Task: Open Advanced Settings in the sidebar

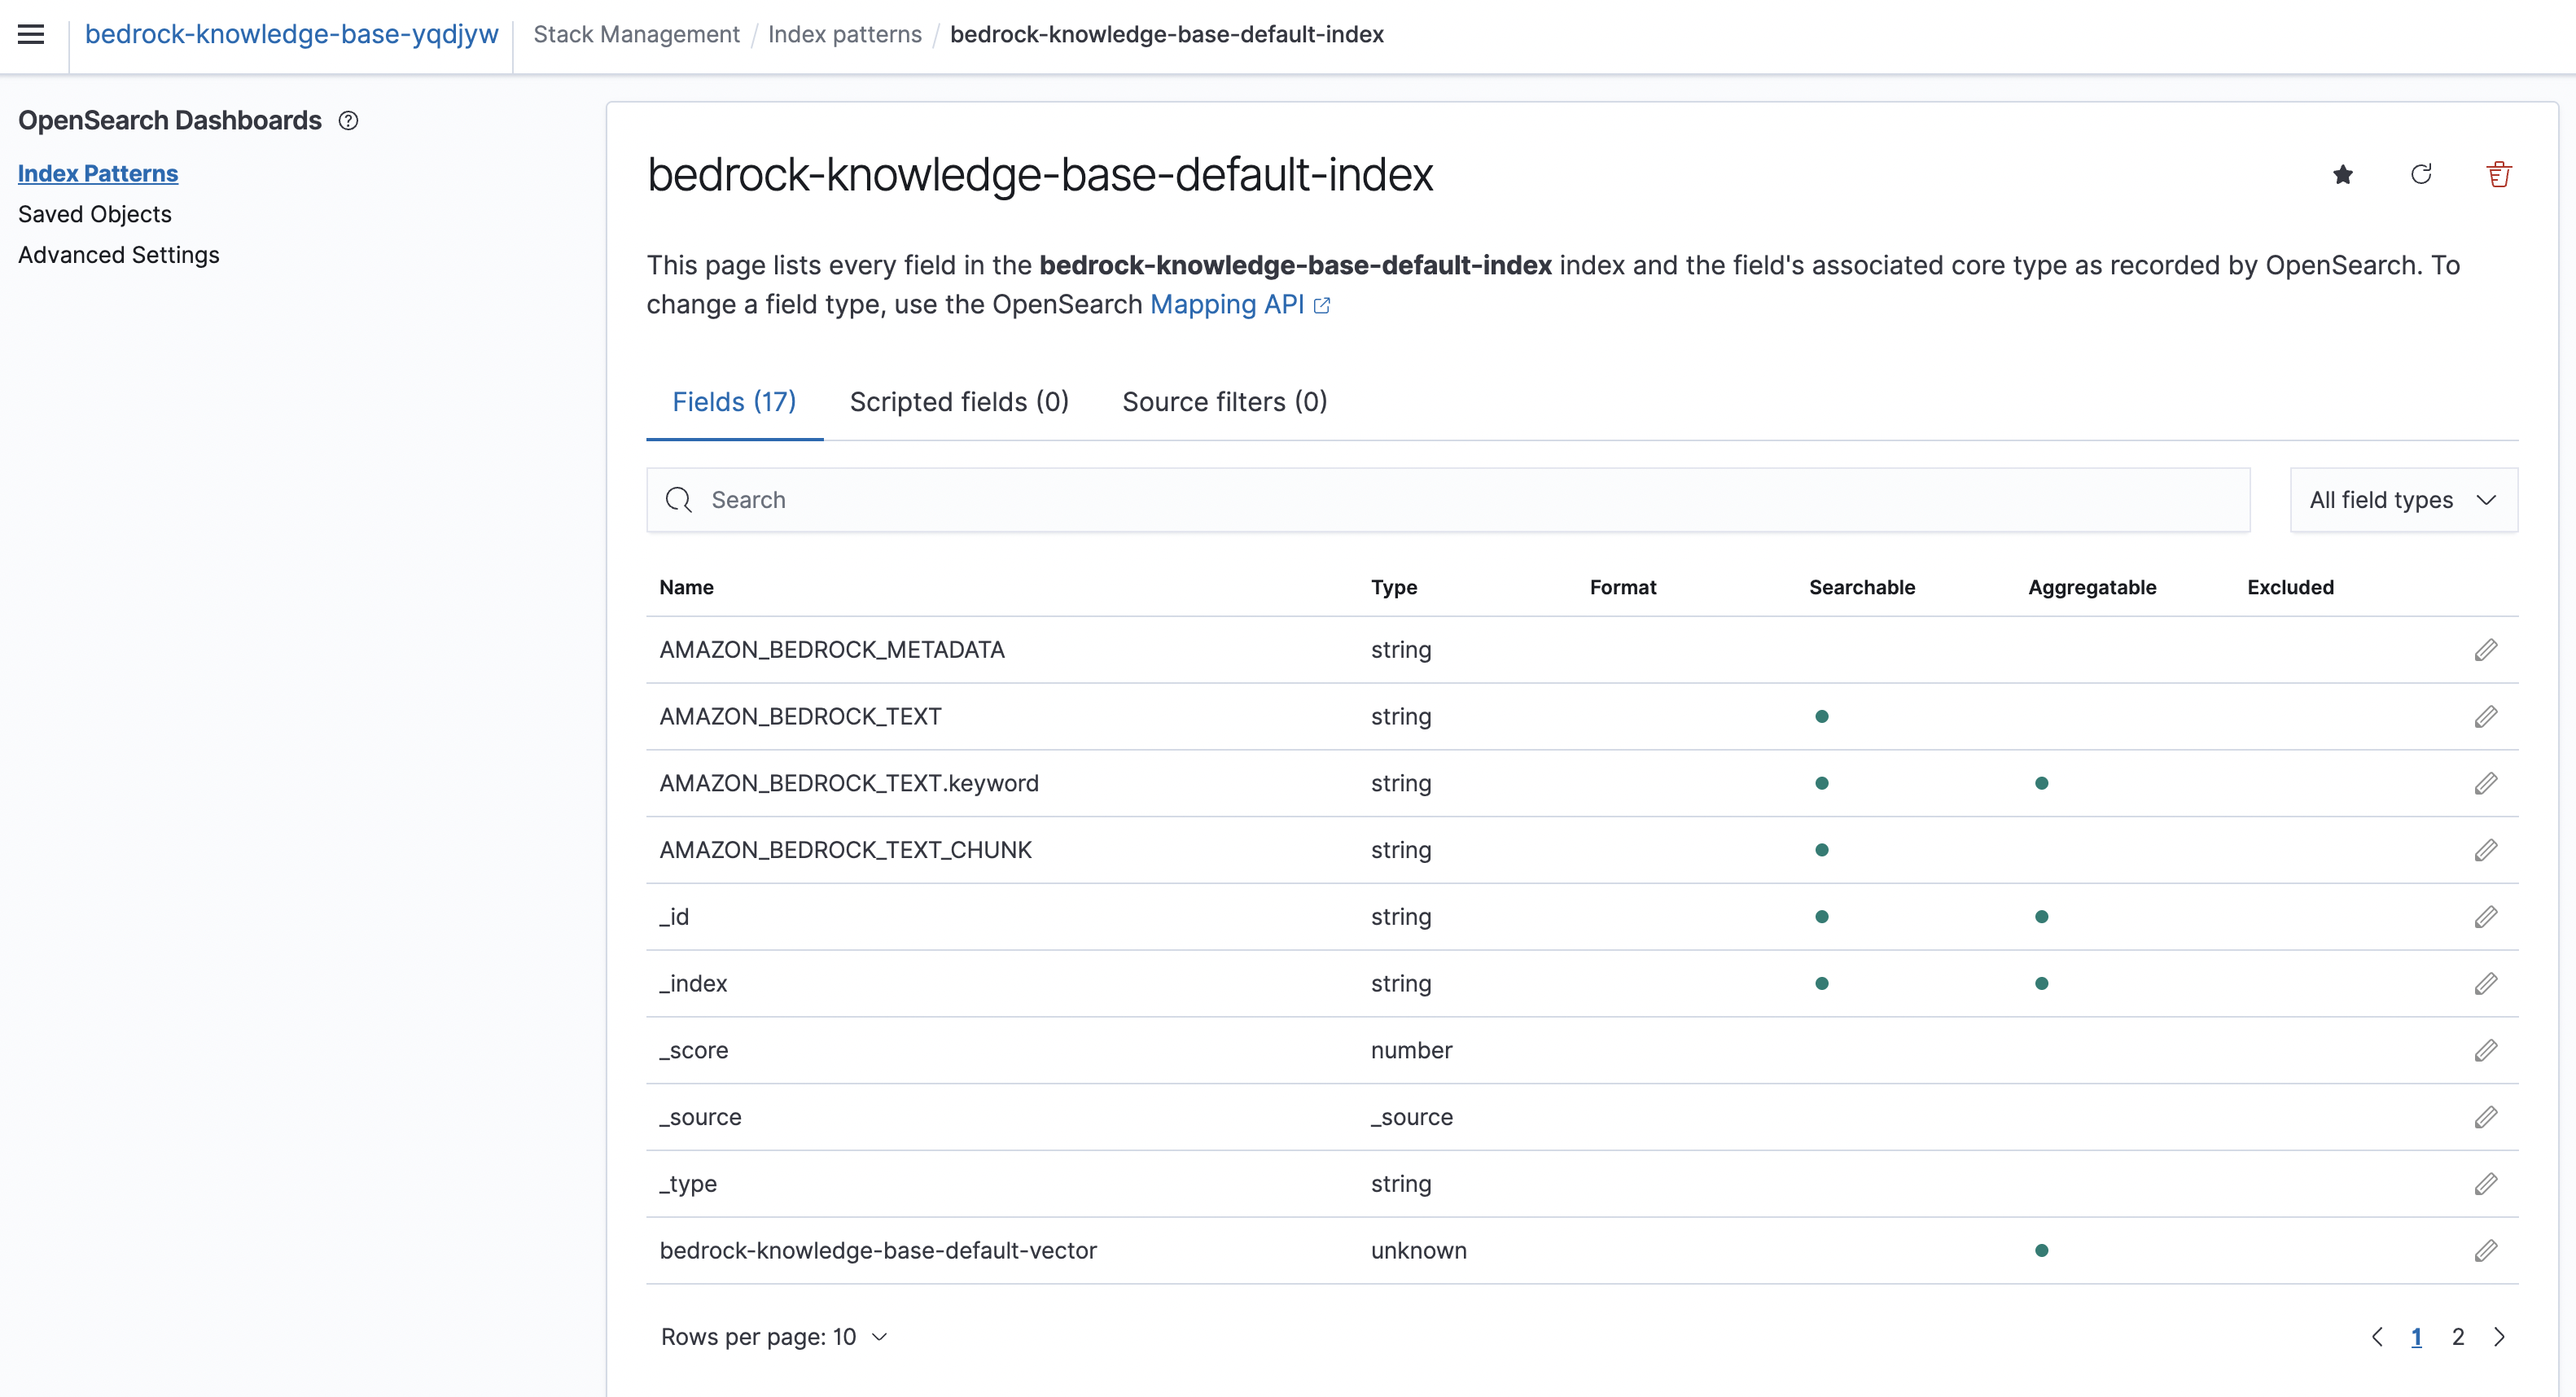Action: (118, 255)
